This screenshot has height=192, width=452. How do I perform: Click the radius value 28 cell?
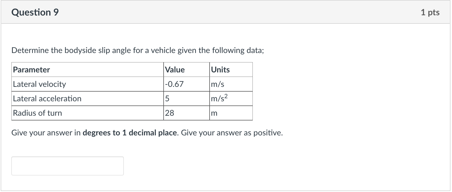[186, 113]
